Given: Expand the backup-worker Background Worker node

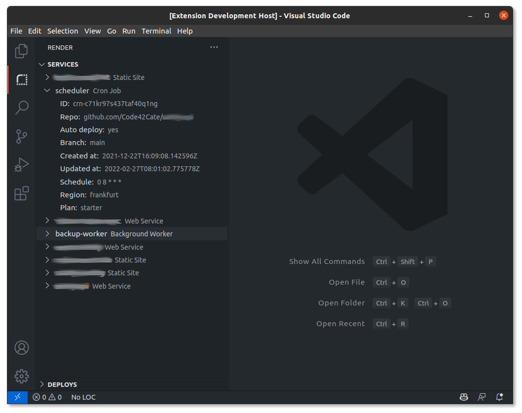Looking at the screenshot, I should (47, 233).
